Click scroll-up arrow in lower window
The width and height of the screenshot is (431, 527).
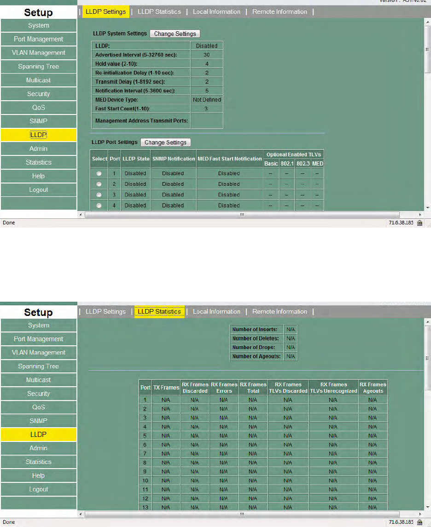(x=428, y=321)
